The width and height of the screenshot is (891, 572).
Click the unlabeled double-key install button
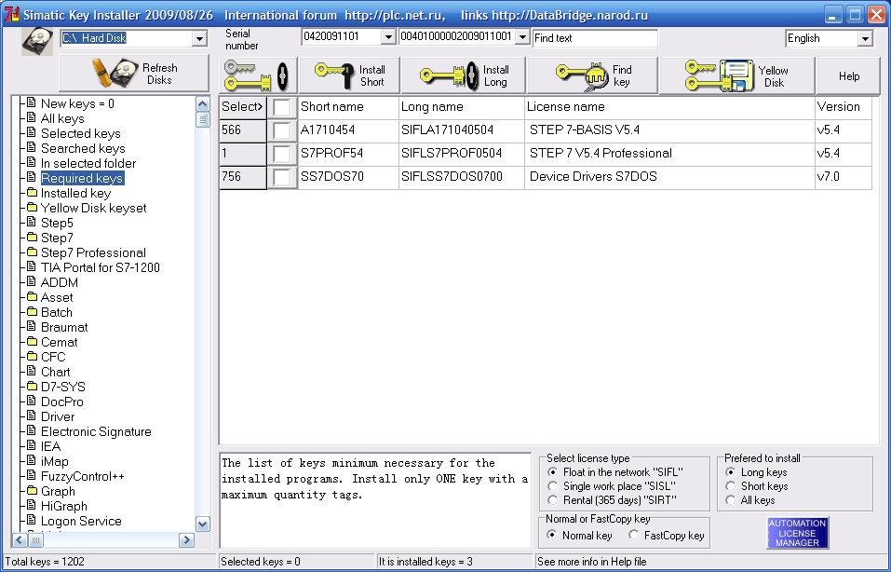pyautogui.click(x=258, y=75)
